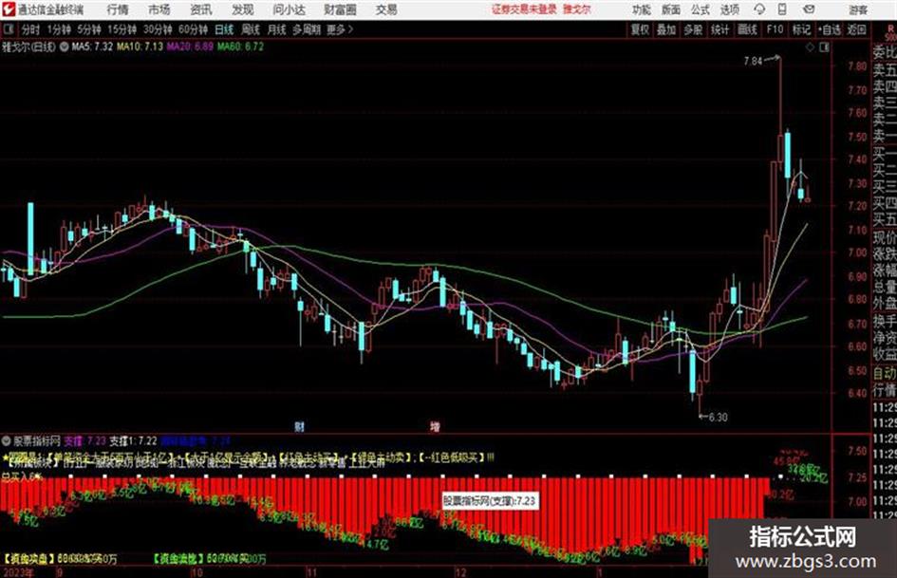Open the 选项 menu
Viewport: 897px width, 578px height.
[729, 9]
